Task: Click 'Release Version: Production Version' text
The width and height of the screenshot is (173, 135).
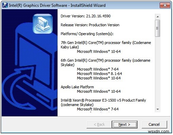Action: 90,25
